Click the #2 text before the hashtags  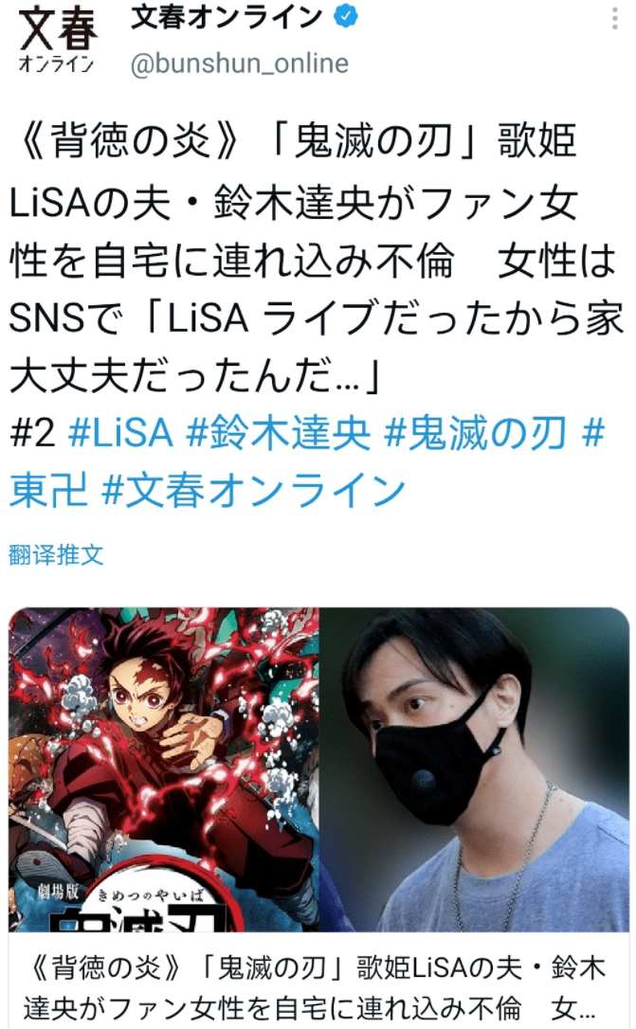point(33,433)
